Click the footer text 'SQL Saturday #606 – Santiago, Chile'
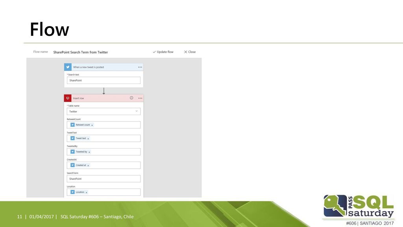Viewport: 403px width, 227px height. (x=97, y=217)
